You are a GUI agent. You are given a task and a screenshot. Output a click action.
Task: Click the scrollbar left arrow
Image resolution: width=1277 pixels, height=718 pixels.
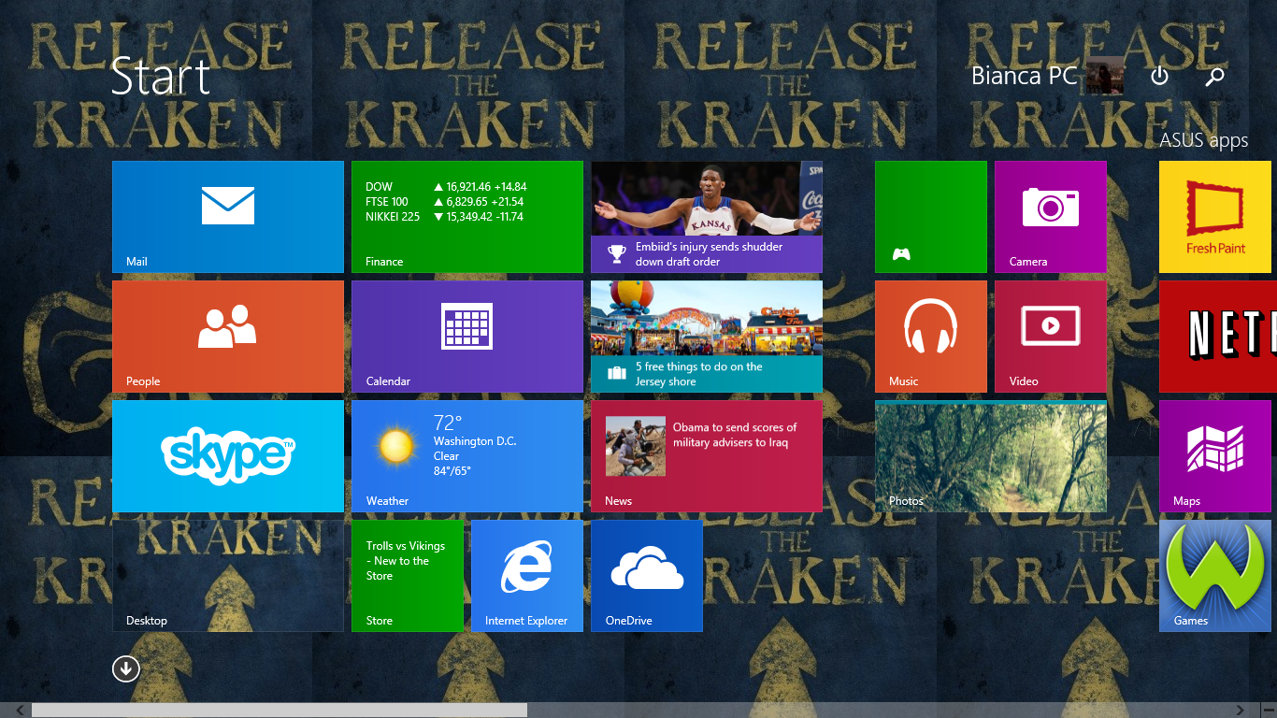click(19, 711)
